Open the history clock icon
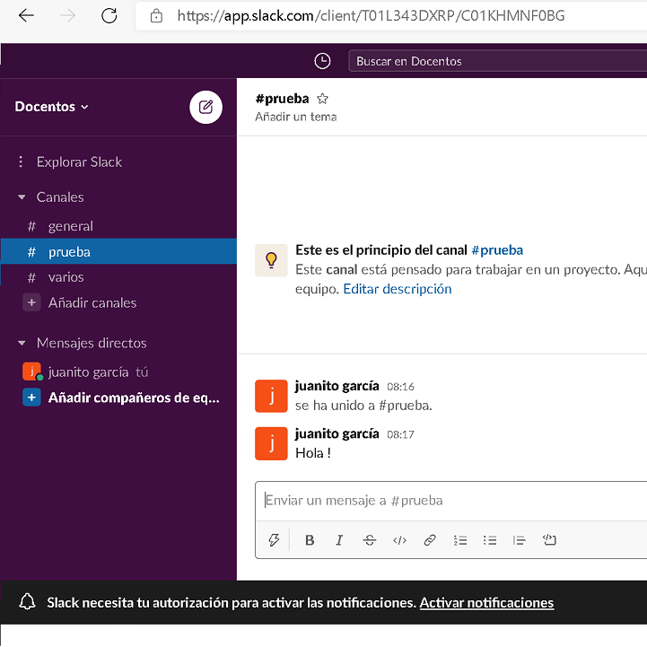Screen dimensions: 647x647 click(x=322, y=61)
